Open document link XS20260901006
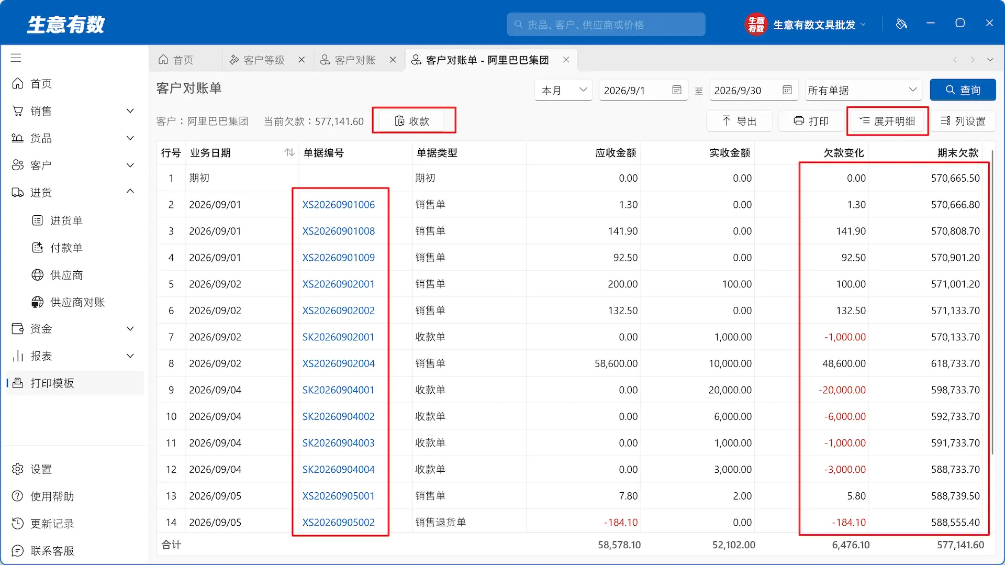Viewport: 1005px width, 565px height. click(x=338, y=205)
